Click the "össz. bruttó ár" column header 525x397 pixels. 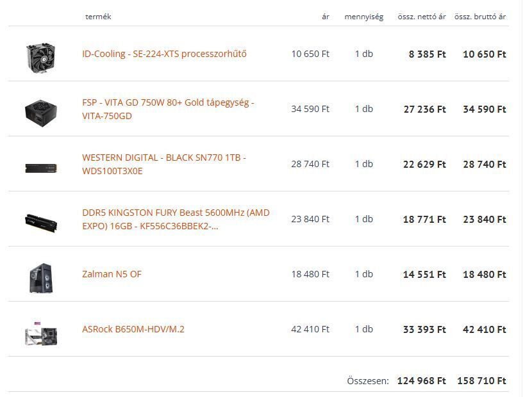pos(480,17)
